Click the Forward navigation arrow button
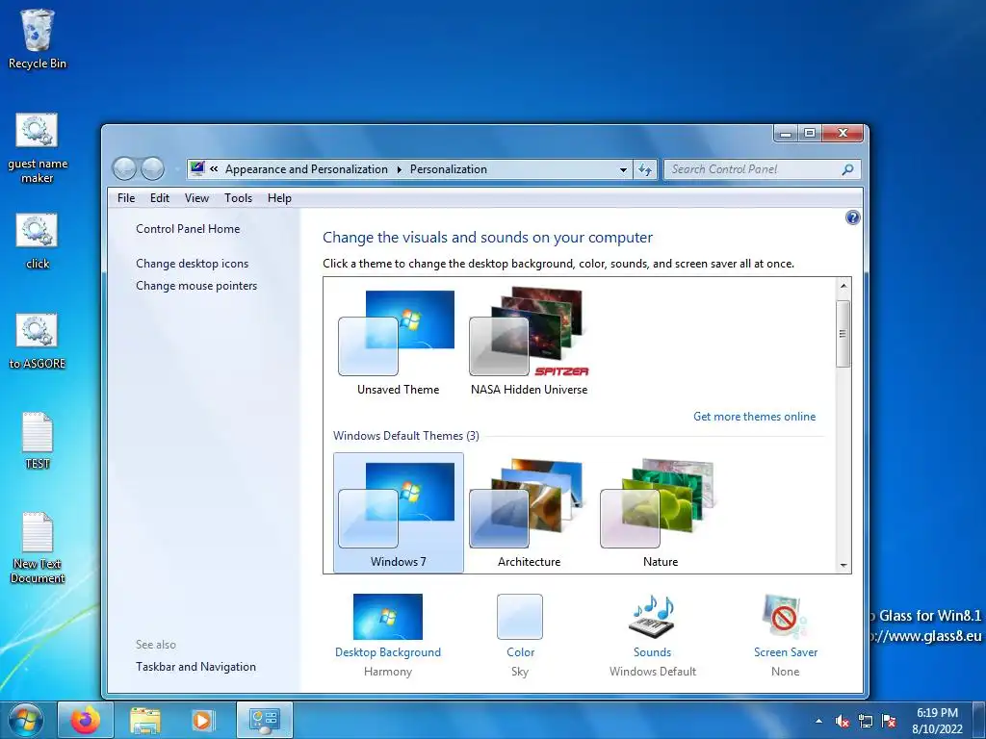This screenshot has width=986, height=739. 152,168
